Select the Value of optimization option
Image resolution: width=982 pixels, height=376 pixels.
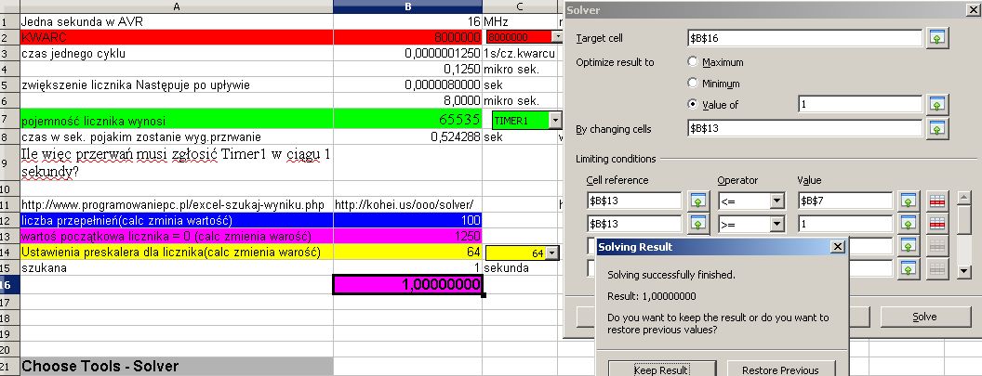[693, 105]
